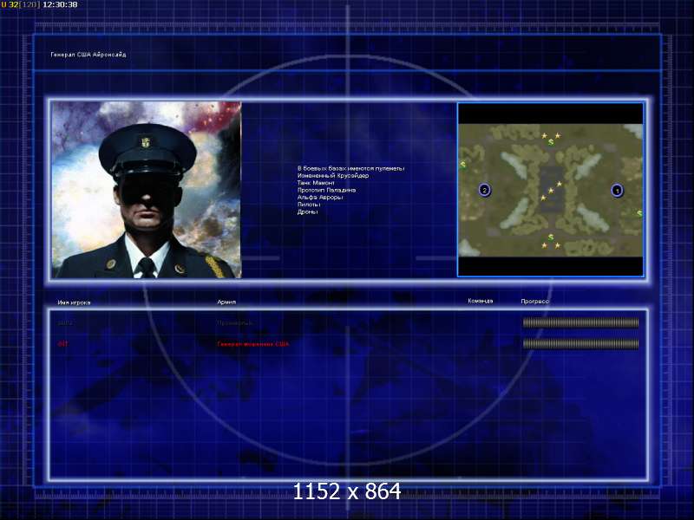Click the 'Команда' column header
694x520 pixels.
pos(481,301)
